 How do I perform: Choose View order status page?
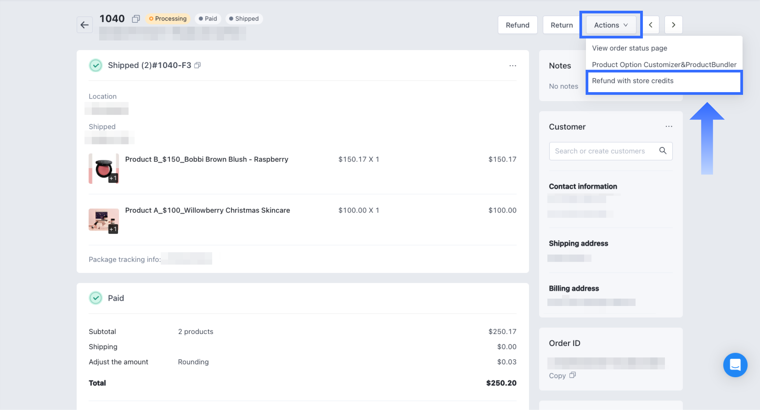629,48
